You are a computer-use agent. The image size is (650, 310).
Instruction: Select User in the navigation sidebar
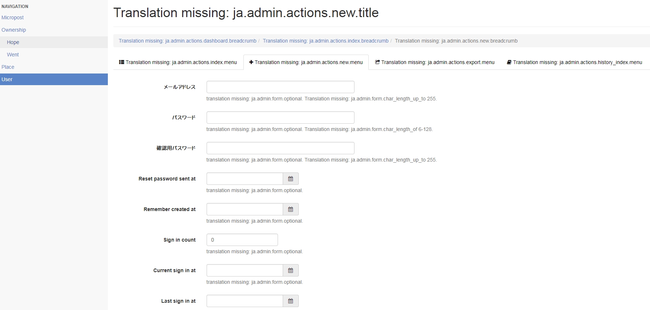coord(7,79)
